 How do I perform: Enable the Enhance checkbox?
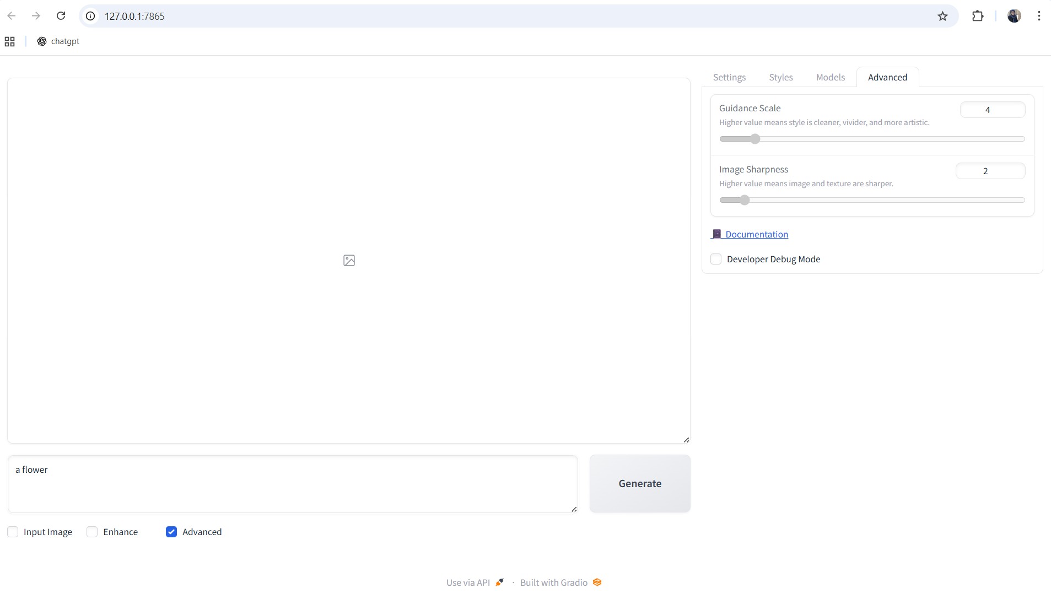click(92, 532)
